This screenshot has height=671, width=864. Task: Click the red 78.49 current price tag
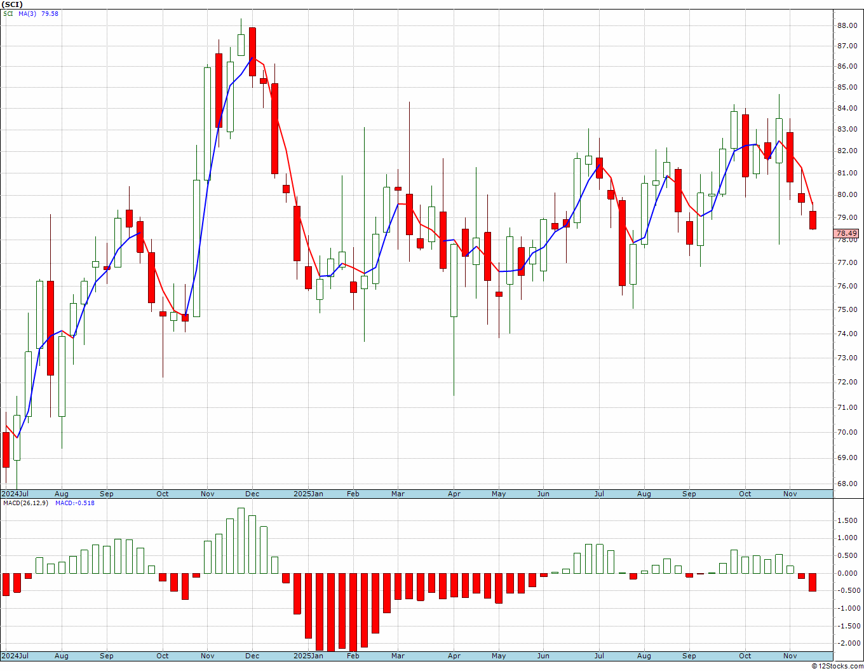pos(846,234)
